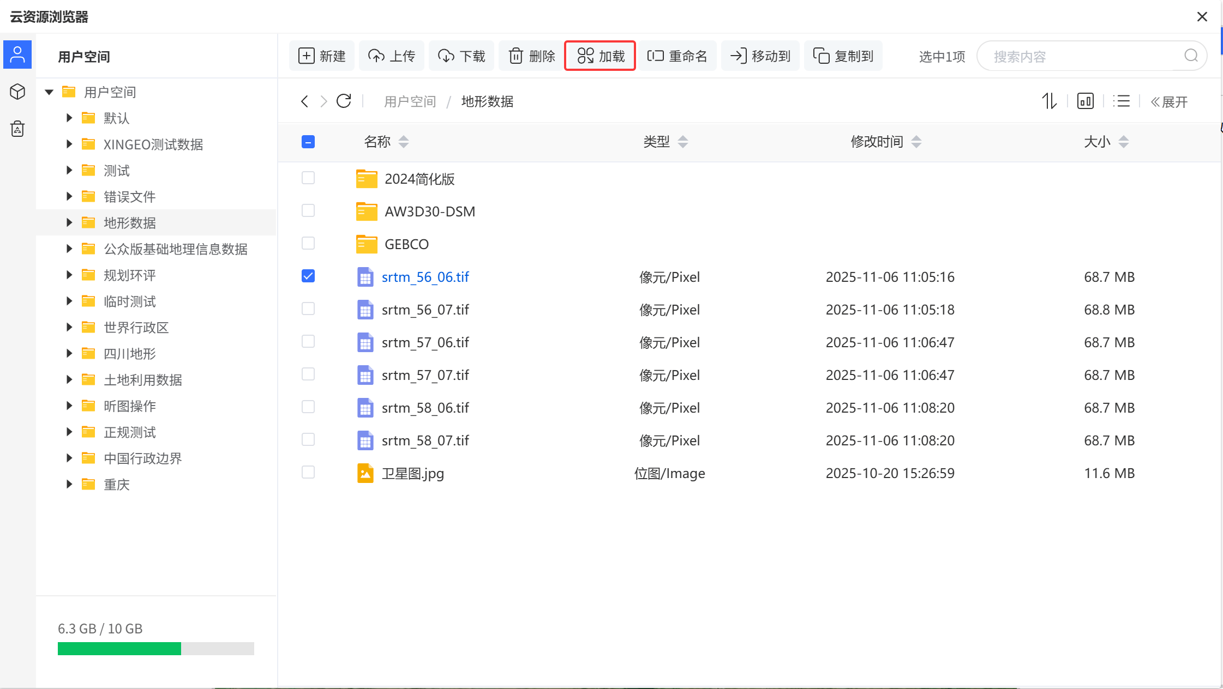Click inside the 搜索内容 search field

[1091, 55]
